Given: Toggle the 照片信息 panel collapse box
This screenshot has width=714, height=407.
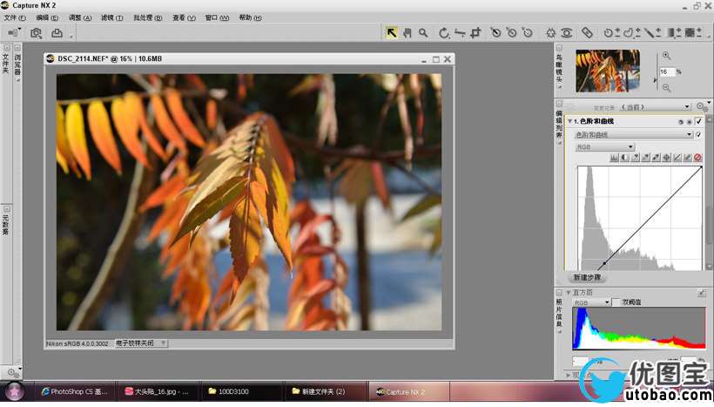Looking at the screenshot, I should (x=559, y=292).
